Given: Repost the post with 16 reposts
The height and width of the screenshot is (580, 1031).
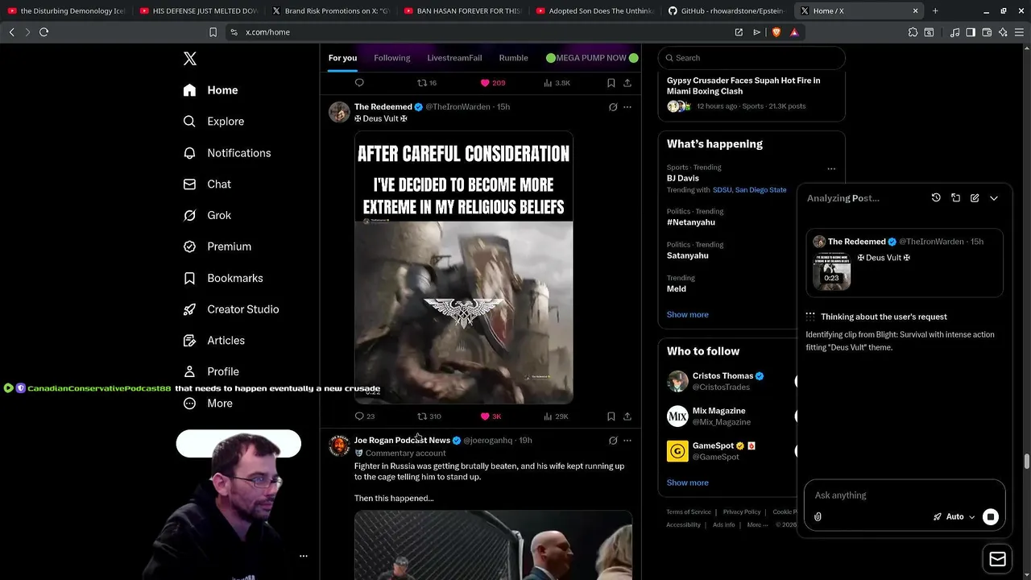Looking at the screenshot, I should coord(426,83).
